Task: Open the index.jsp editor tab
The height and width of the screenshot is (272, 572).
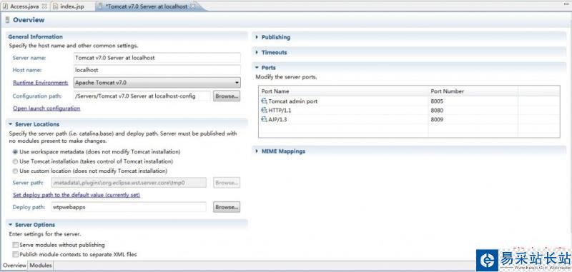Action: tap(72, 6)
